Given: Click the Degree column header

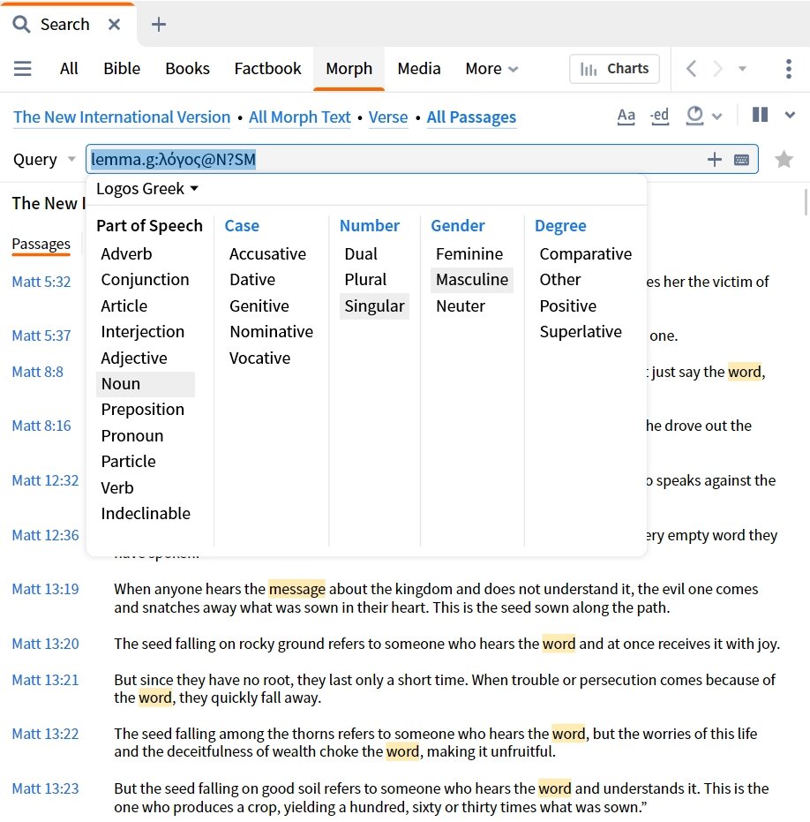Looking at the screenshot, I should pos(560,225).
